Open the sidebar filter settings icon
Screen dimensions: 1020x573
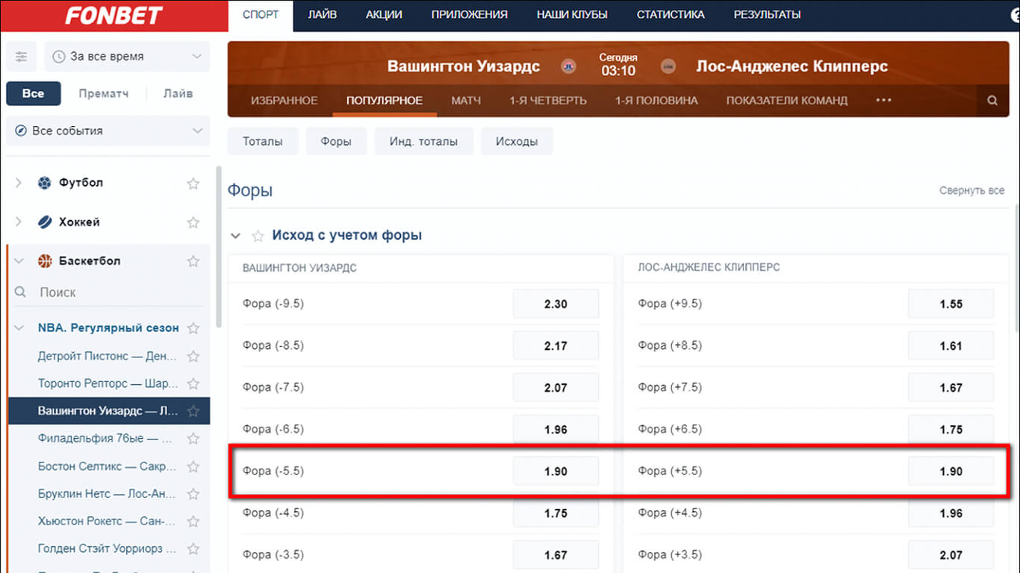point(21,57)
